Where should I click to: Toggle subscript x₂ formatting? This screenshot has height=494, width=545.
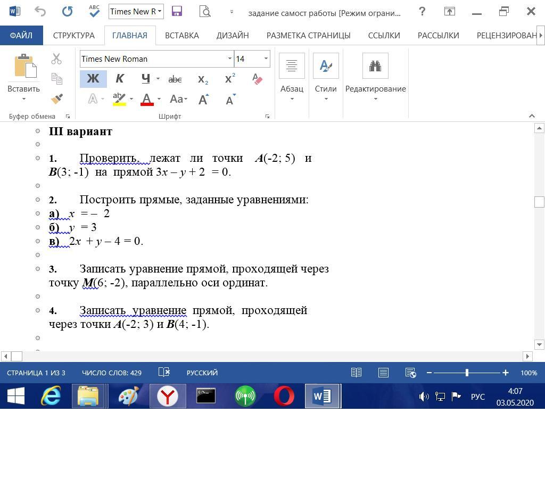[203, 80]
